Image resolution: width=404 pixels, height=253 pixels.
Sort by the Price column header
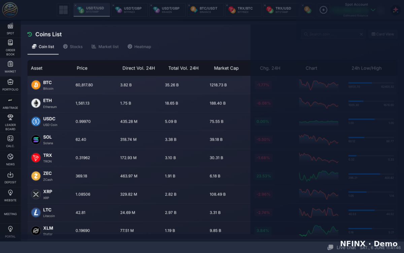(x=82, y=68)
